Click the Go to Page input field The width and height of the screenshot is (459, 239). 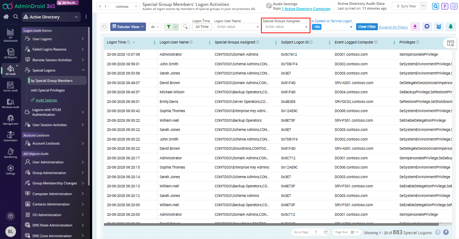(x=317, y=232)
